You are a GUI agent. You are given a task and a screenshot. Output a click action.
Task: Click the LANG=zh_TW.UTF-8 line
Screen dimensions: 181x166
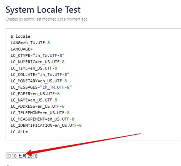pyautogui.click(x=30, y=43)
